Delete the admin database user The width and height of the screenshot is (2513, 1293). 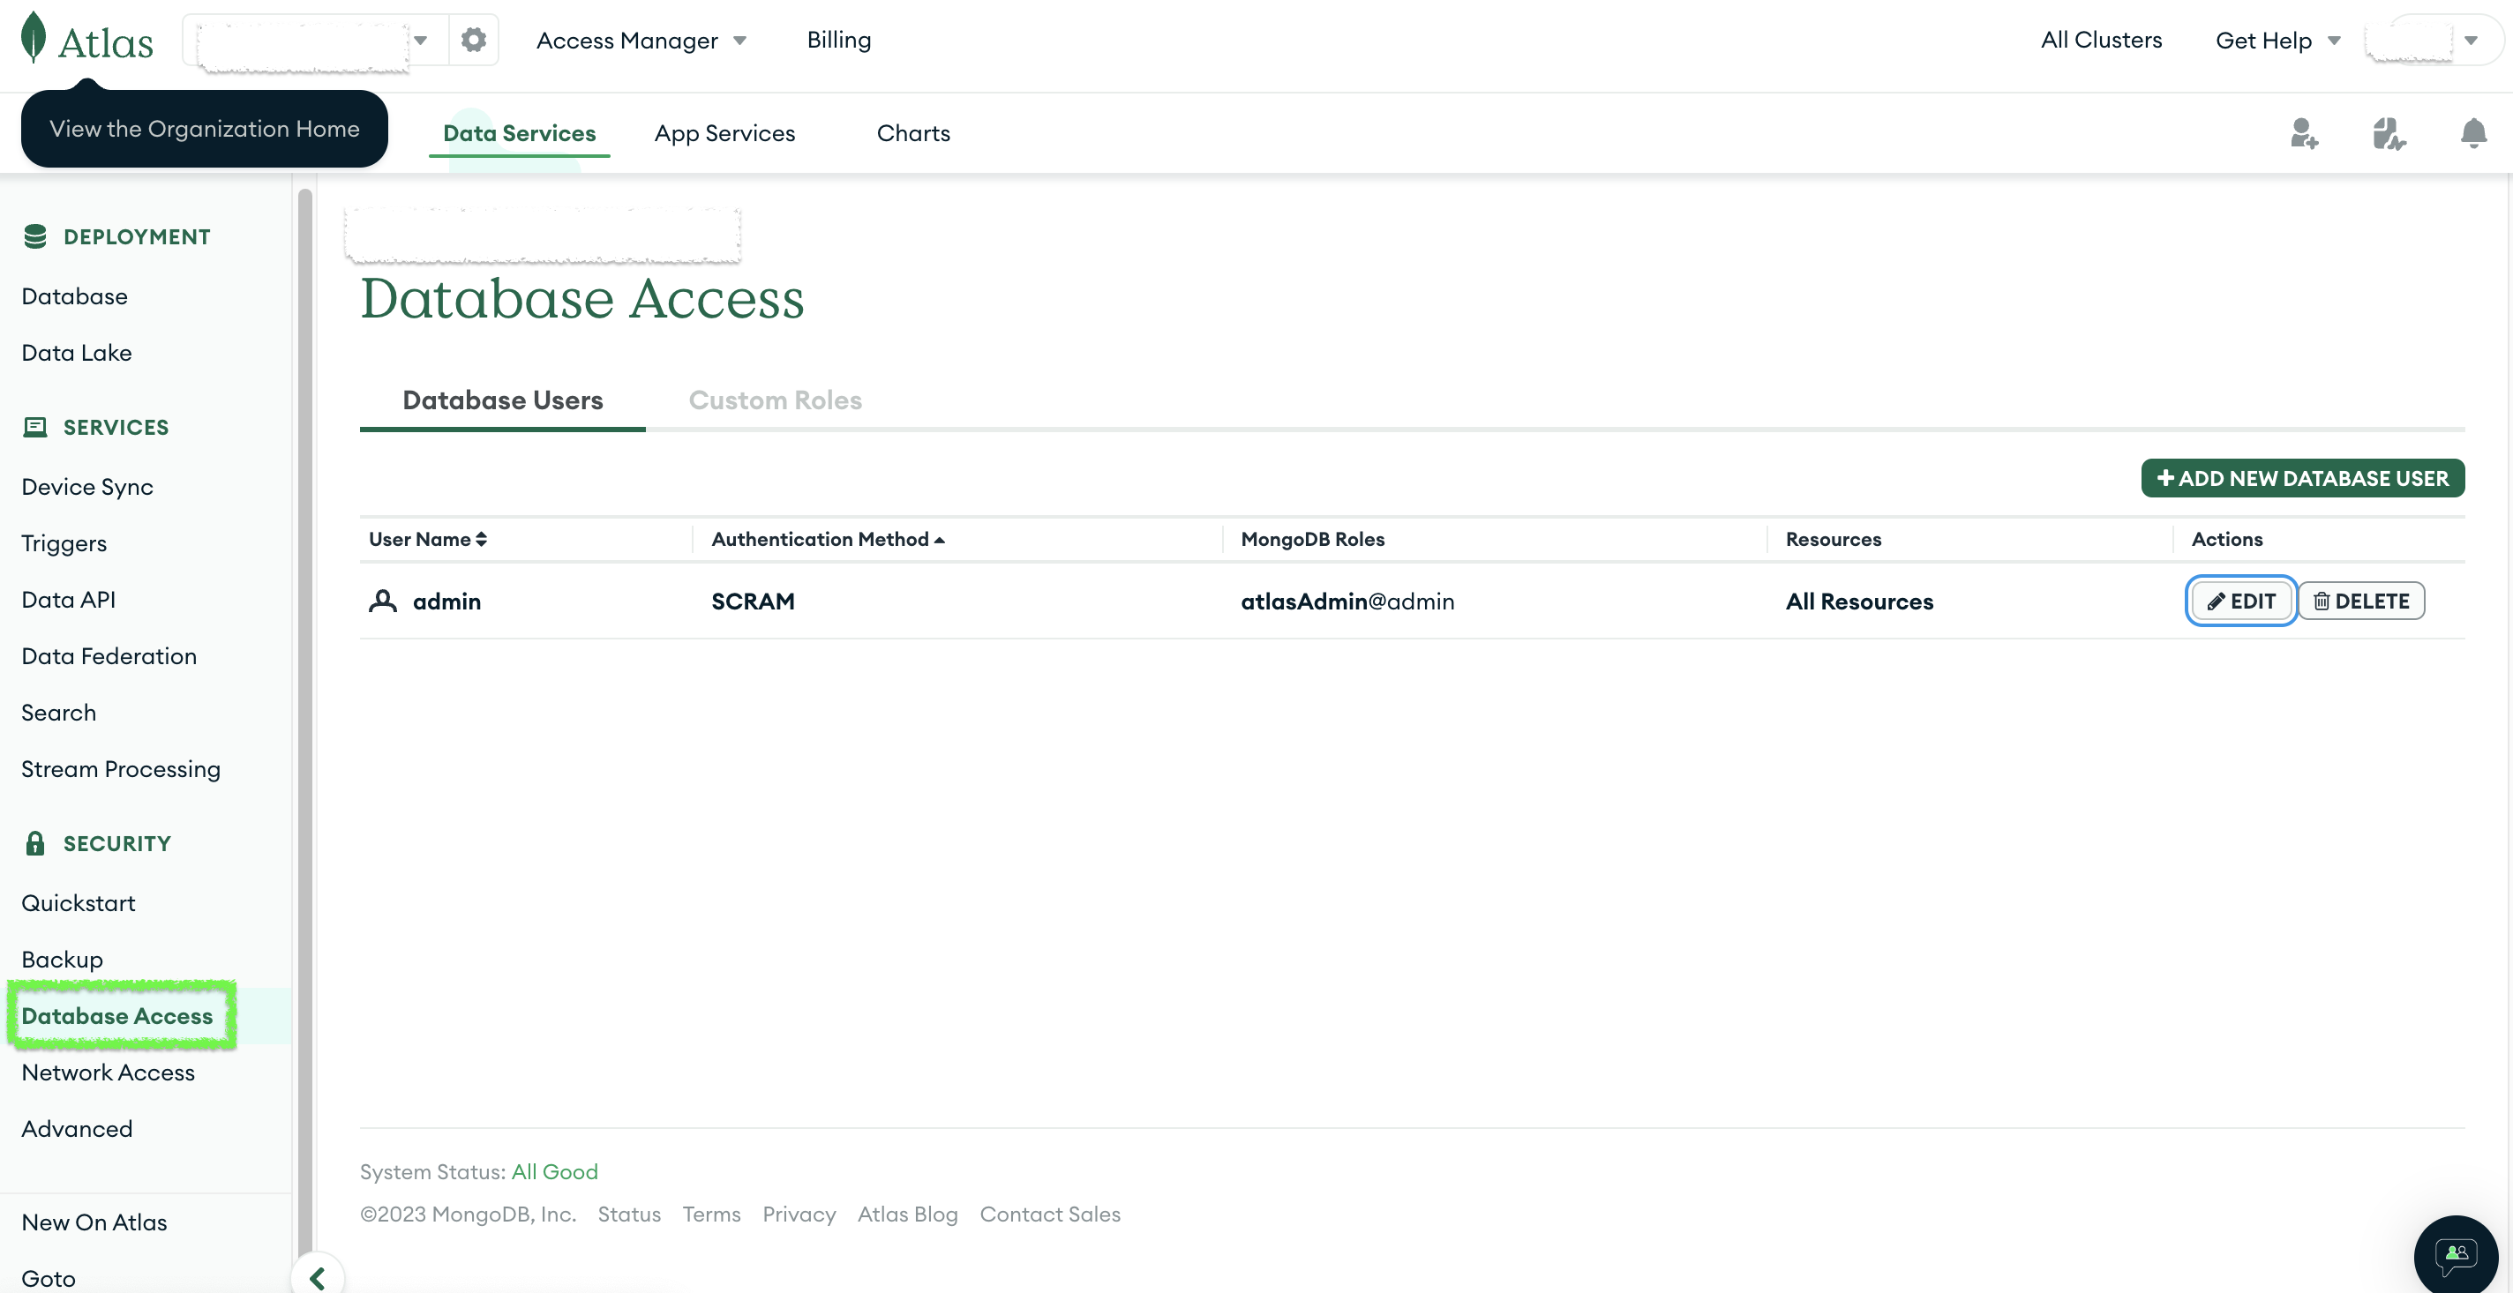click(2361, 601)
